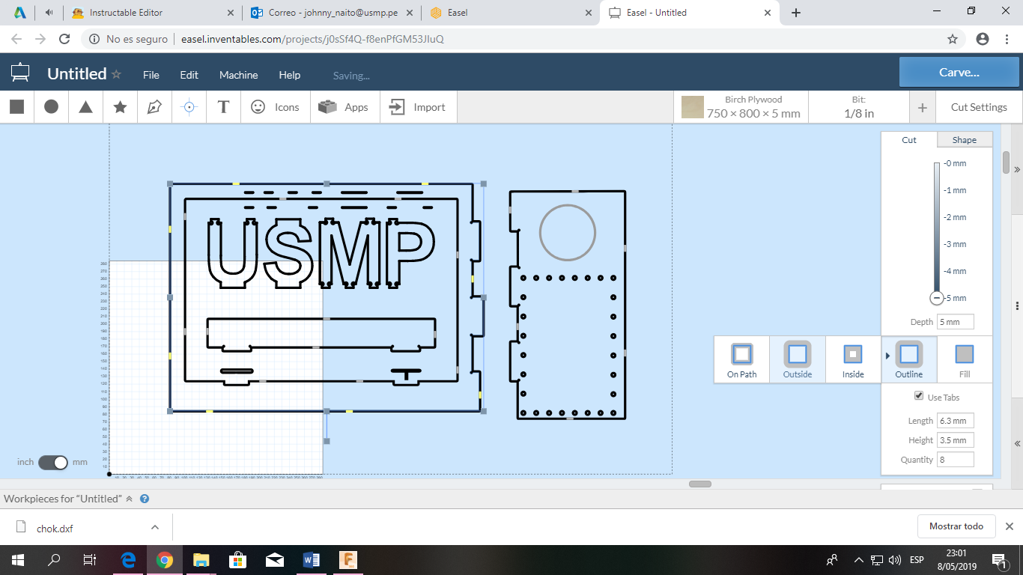Select the drill point tool

(189, 107)
